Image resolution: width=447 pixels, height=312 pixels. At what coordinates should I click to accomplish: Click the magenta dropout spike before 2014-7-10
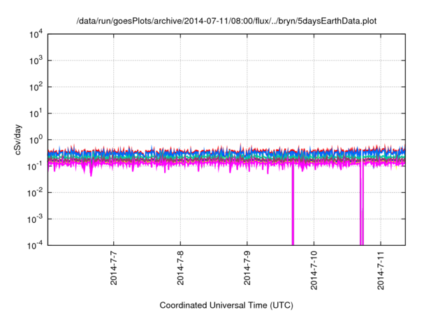tap(293, 206)
